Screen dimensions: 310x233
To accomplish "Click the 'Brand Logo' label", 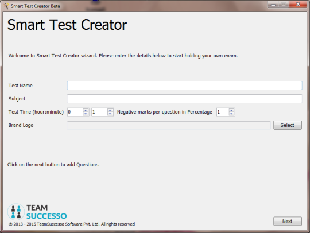I will click(21, 125).
